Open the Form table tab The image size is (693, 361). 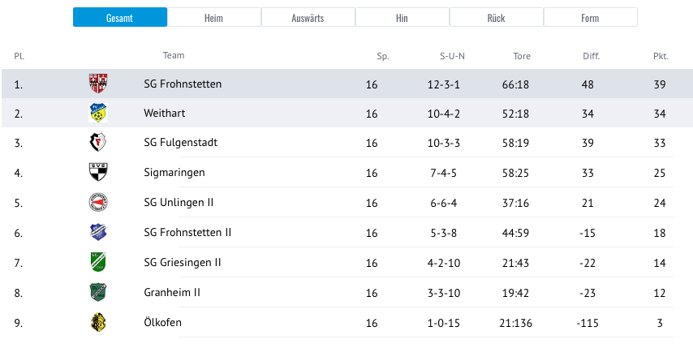(591, 18)
